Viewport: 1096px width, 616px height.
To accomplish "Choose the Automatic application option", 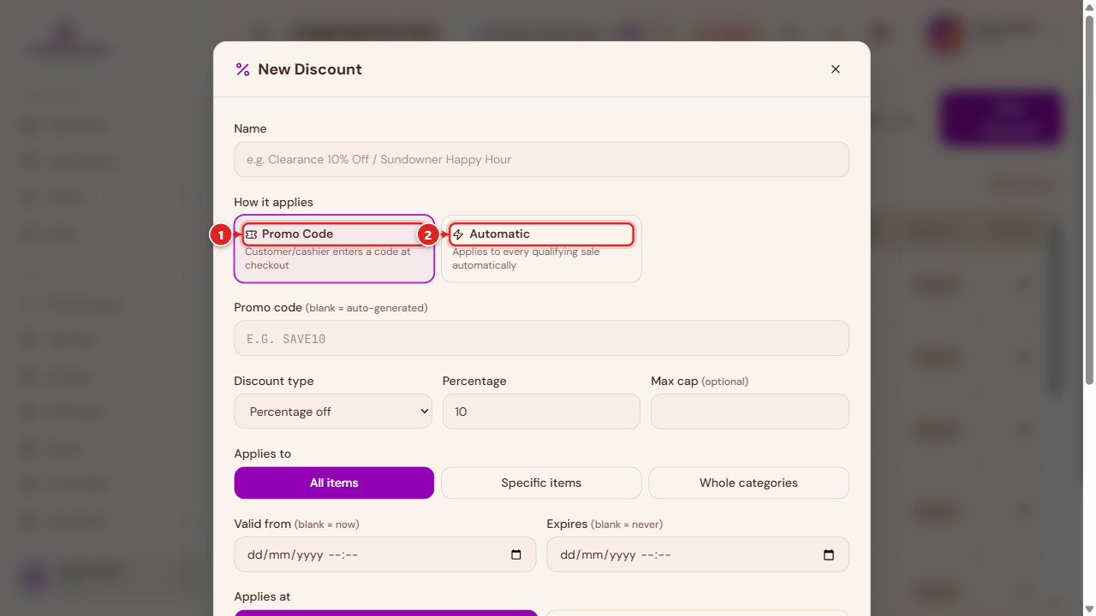I will [541, 248].
